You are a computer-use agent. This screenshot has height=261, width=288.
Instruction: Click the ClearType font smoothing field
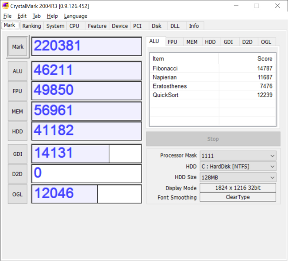coord(238,197)
